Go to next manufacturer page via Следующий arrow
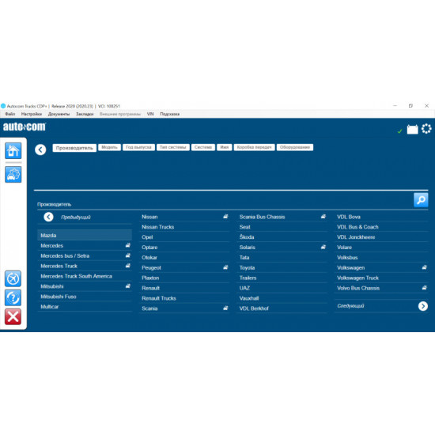Screen dimensions: 435x435 423,306
